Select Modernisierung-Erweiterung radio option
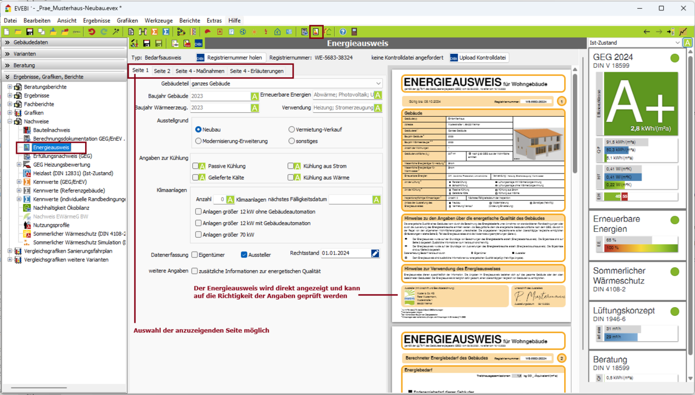Screen dimensions: 695x395 coord(199,141)
